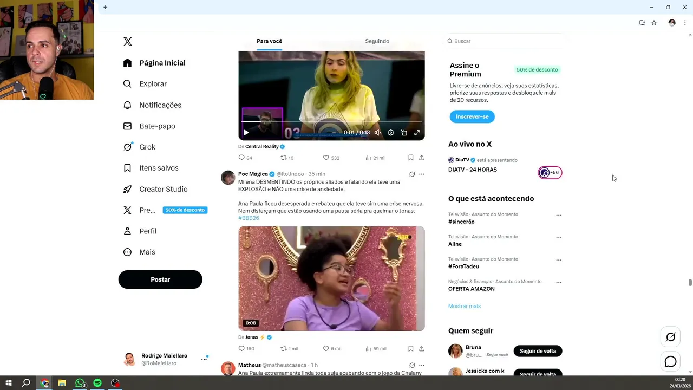The image size is (693, 390).
Task: Open Perfil in the sidebar
Action: 140,231
